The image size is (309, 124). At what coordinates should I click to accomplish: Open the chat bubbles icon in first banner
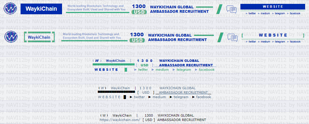[231, 9]
